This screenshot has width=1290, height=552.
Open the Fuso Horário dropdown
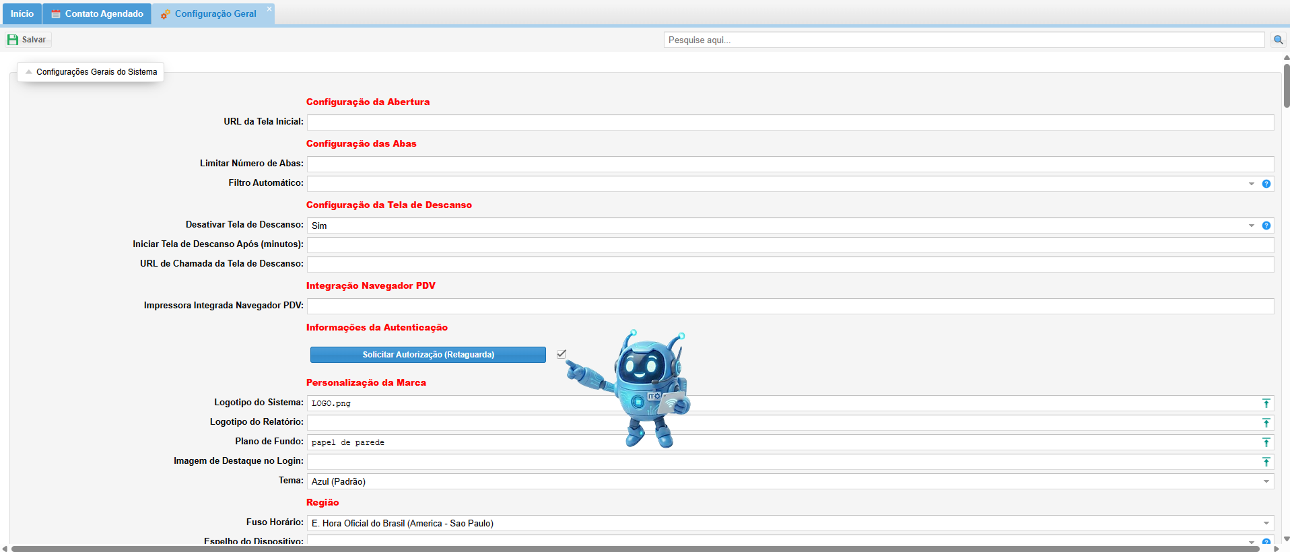1266,523
